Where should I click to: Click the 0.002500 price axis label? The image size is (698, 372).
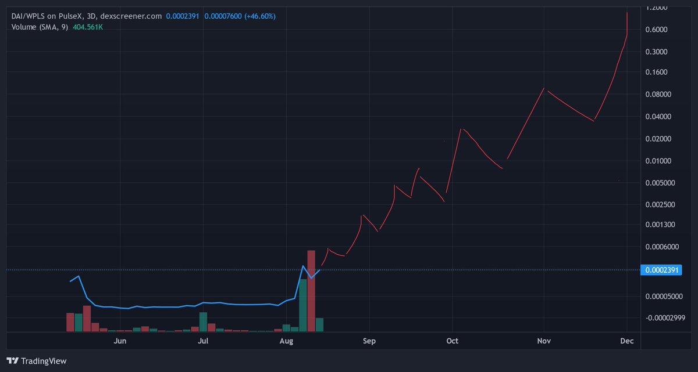coord(659,204)
